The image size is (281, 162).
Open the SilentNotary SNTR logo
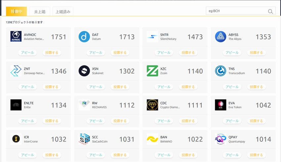pos(152,37)
